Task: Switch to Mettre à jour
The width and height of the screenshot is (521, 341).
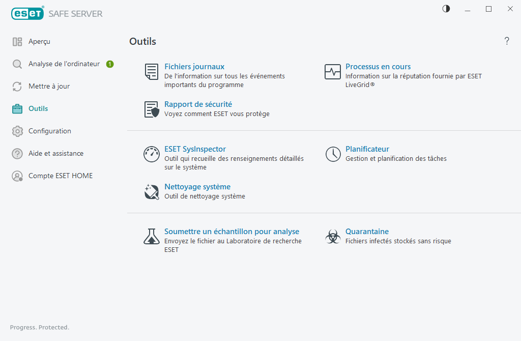Action: (x=49, y=86)
